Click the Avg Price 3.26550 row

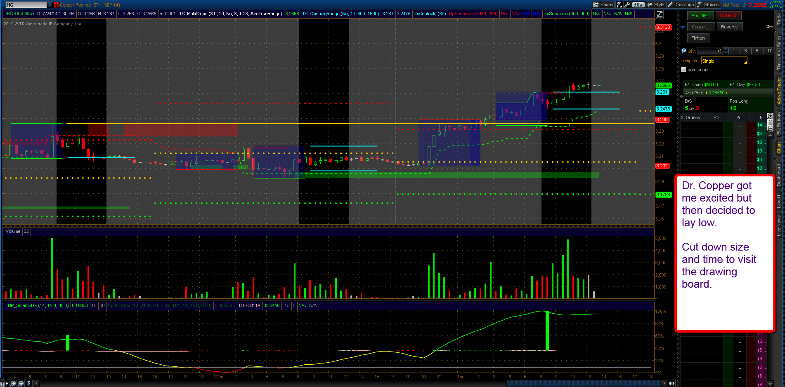tap(728, 93)
